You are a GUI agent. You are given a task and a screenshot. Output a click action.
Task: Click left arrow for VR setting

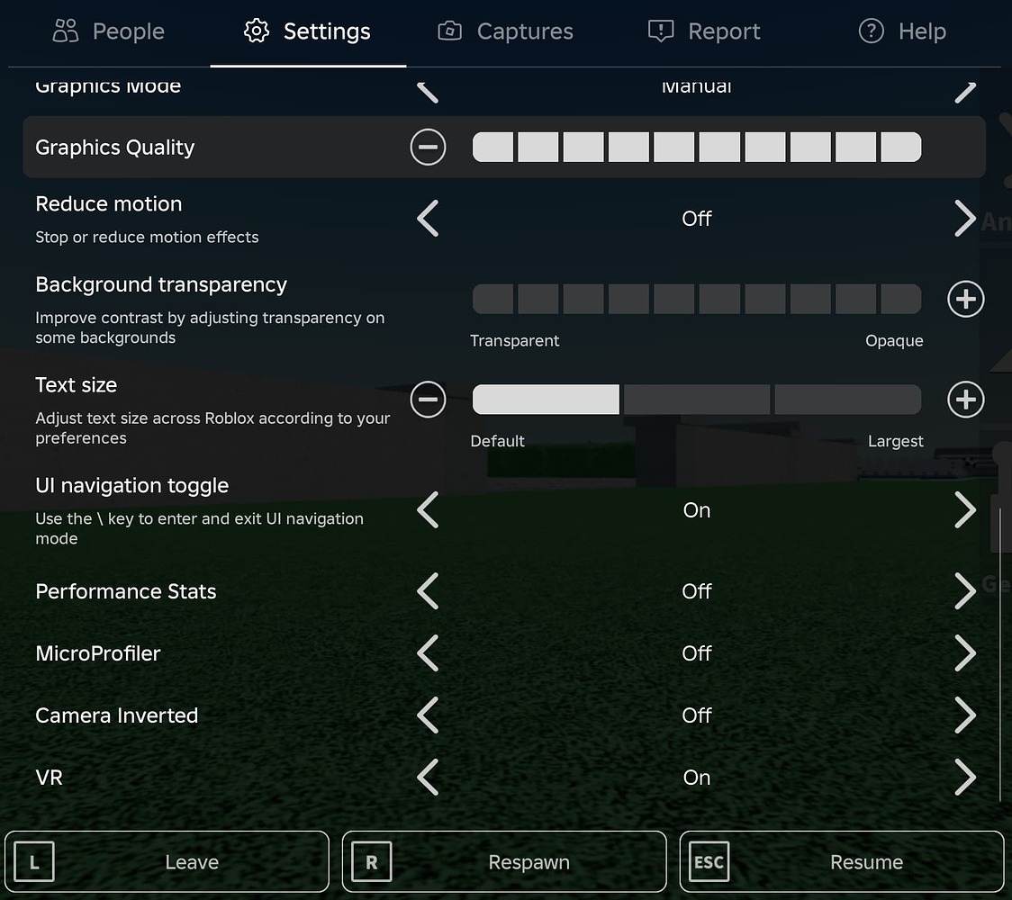coord(428,777)
